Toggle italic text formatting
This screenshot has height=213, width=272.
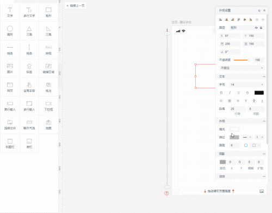(x=230, y=93)
